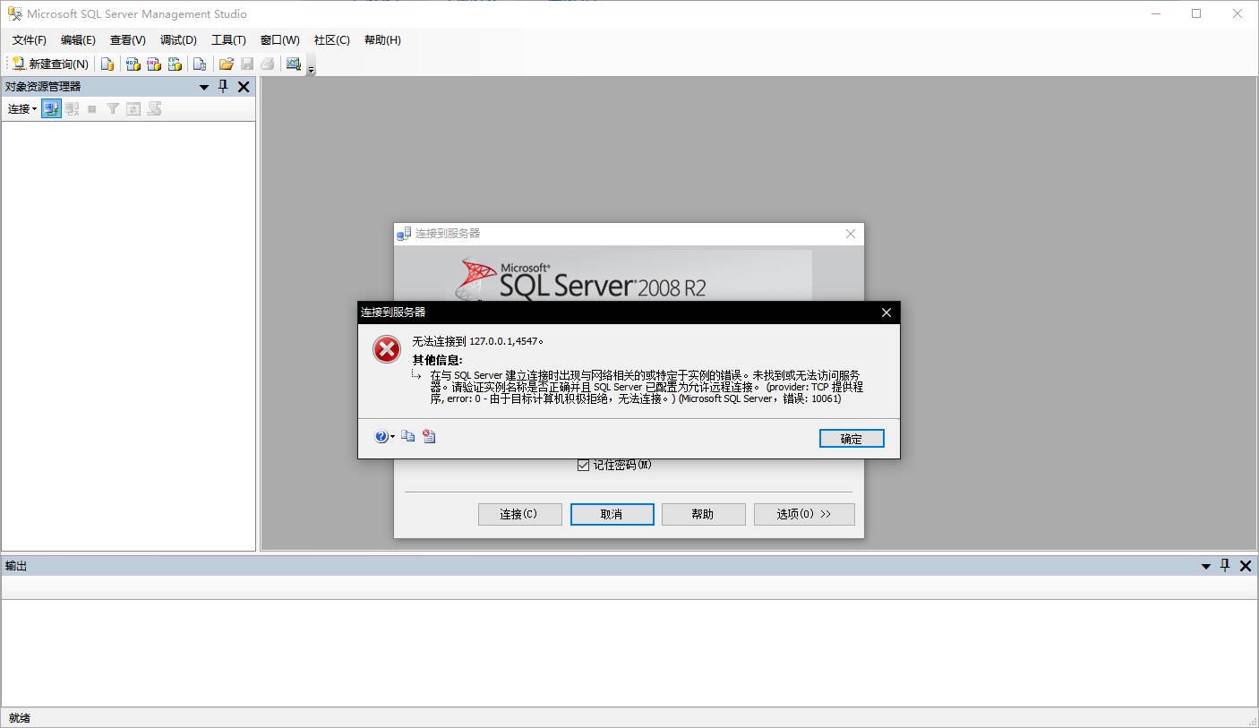This screenshot has height=728, width=1259.
Task: Click the Filter funnel icon in Object Explorer
Action: (113, 108)
